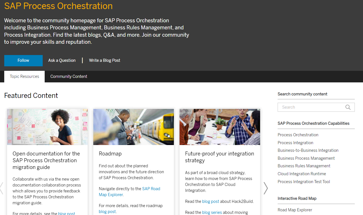Open the Community Content tab
The height and width of the screenshot is (215, 363).
pos(69,76)
